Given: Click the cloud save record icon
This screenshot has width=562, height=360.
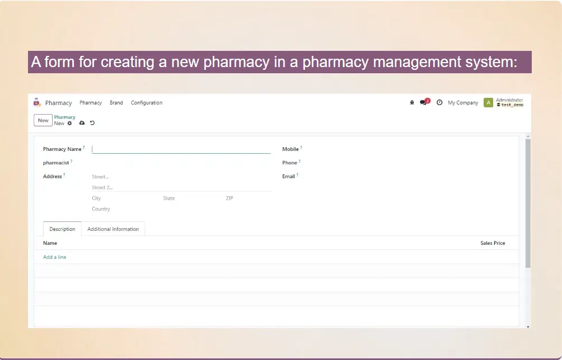Looking at the screenshot, I should tap(82, 123).
